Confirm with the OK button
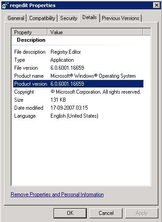This screenshot has width=162, height=222. (70, 213)
